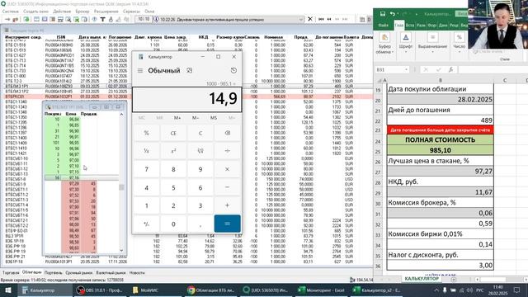Click the multiplication key on Calculator
Screen dimensions: 528x297
point(228,169)
